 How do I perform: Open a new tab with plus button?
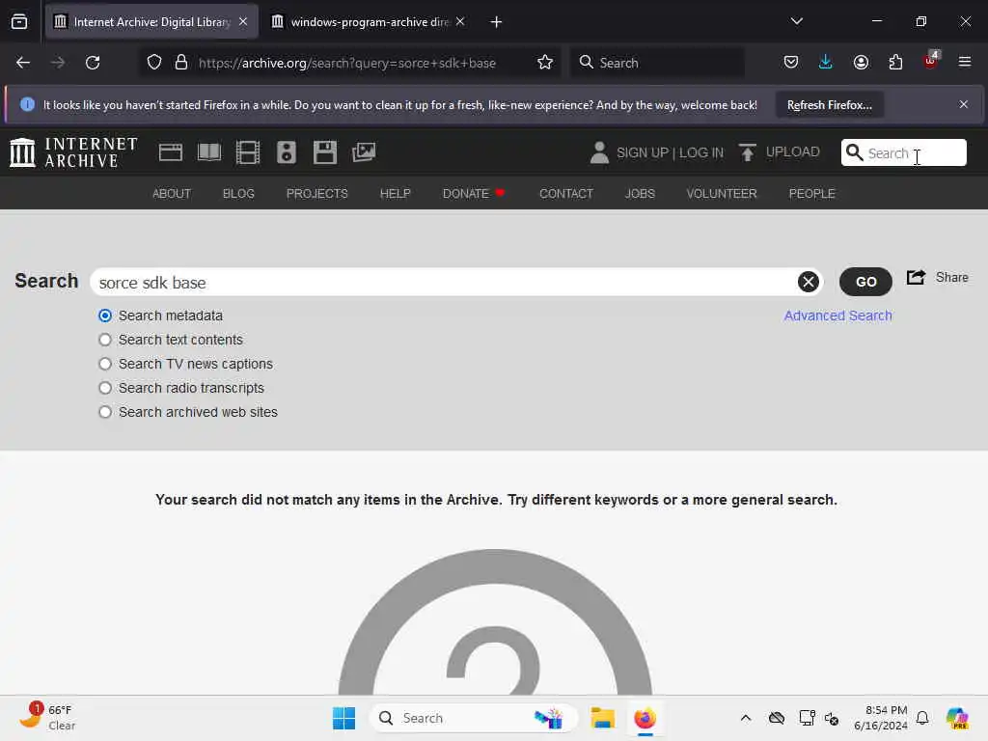tap(496, 22)
